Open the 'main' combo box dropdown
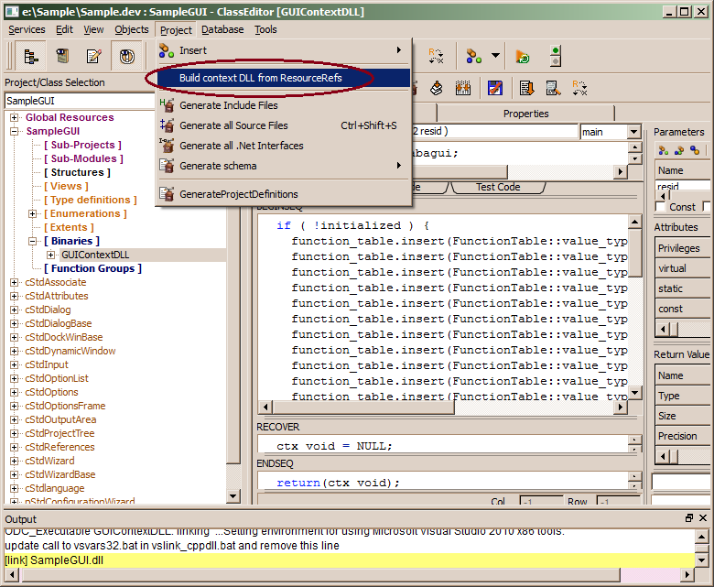Viewport: 714px width, 587px height. [633, 132]
